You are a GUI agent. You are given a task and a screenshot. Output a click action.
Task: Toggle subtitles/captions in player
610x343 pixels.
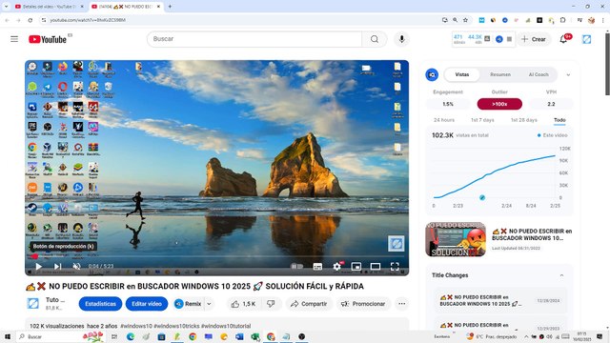pos(317,267)
